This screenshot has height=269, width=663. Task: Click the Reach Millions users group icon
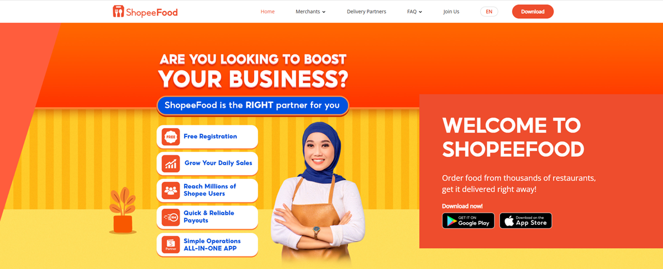tap(171, 191)
